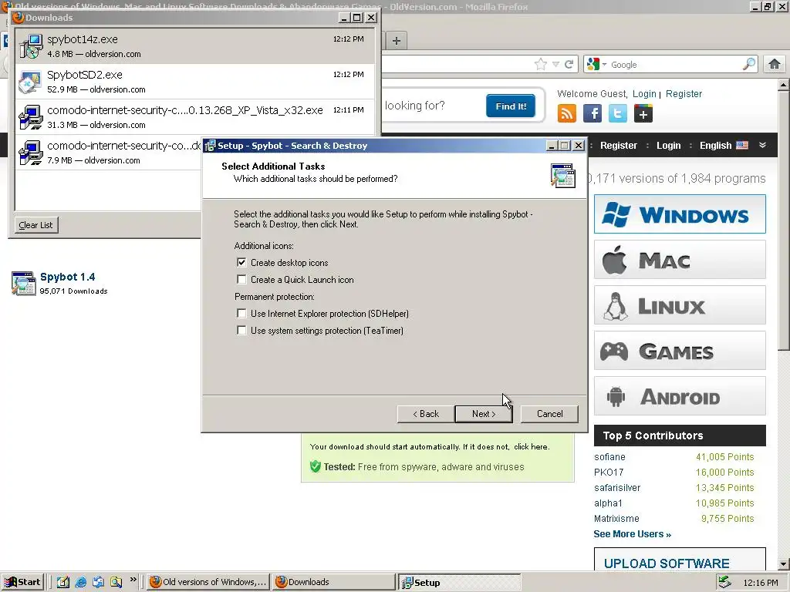Click comodo 31.3 MB installer icon
Image resolution: width=790 pixels, height=592 pixels.
coord(31,117)
